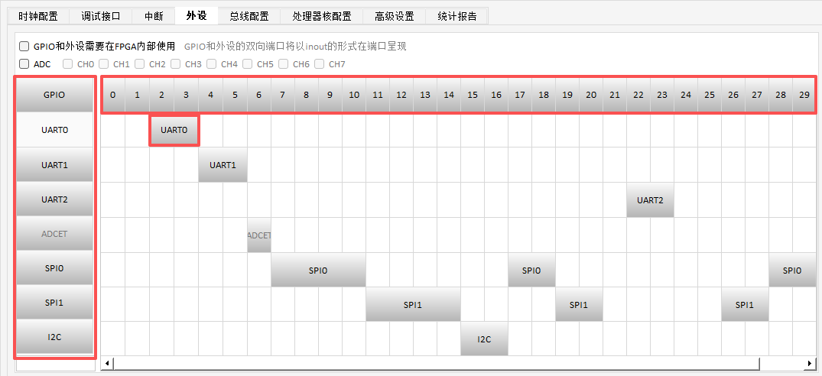The width and height of the screenshot is (822, 376).
Task: Open the 高级设置 tab
Action: 395,16
